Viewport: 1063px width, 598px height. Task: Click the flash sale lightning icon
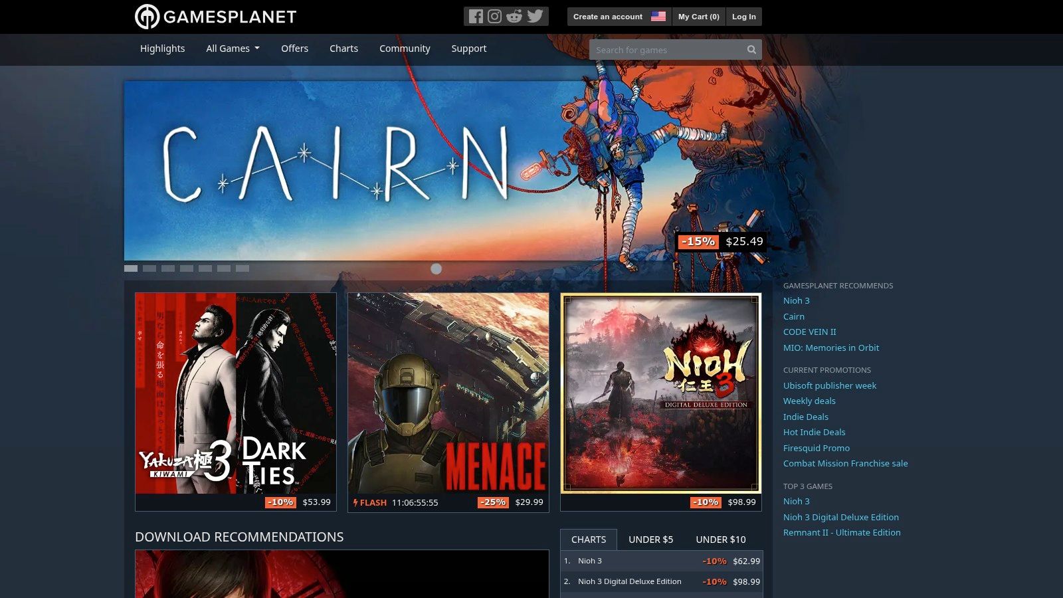tap(356, 503)
